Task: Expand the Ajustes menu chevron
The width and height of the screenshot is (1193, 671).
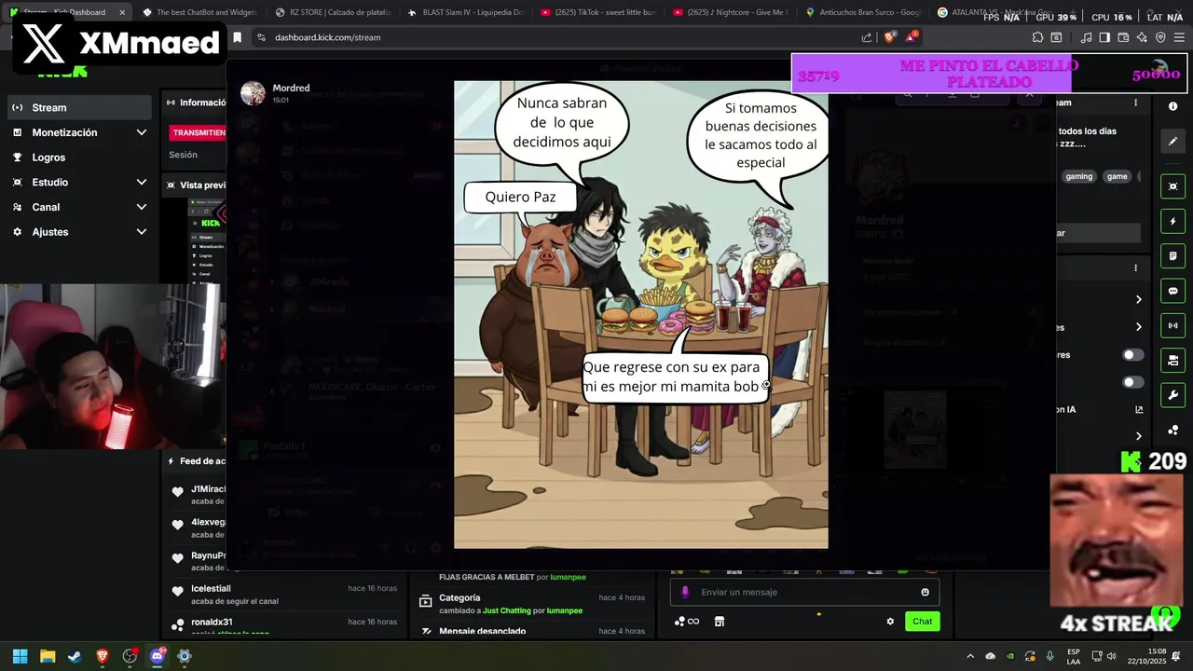Action: 142,232
